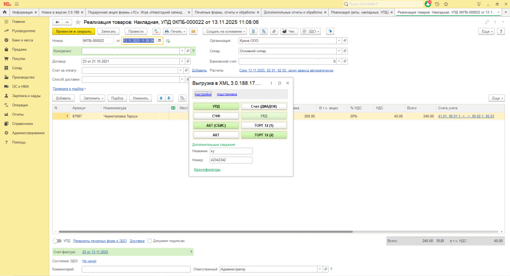Screen dimensions: 510x276
Task: Expand the Договор dropdown list
Action: coord(182,61)
